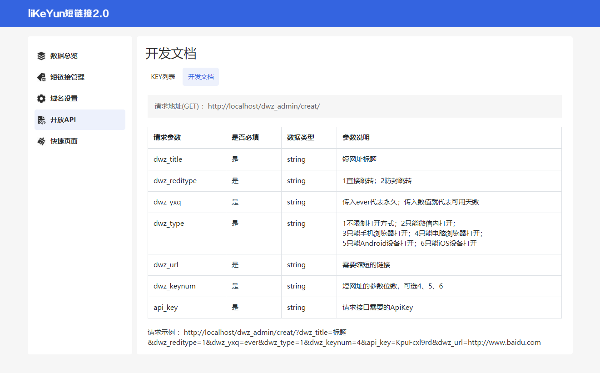Viewport: 600px width, 373px height.
Task: Click the 数据总览 layers icon in sidebar
Action: [41, 55]
